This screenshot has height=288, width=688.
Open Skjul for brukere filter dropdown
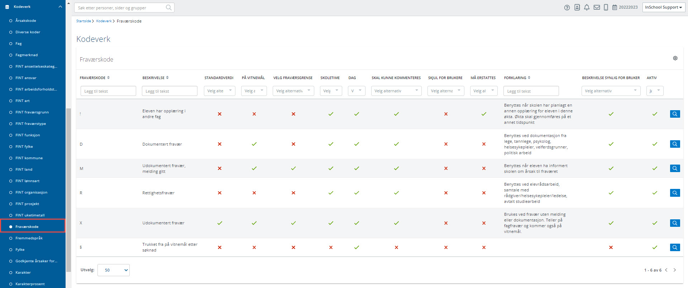pos(446,91)
